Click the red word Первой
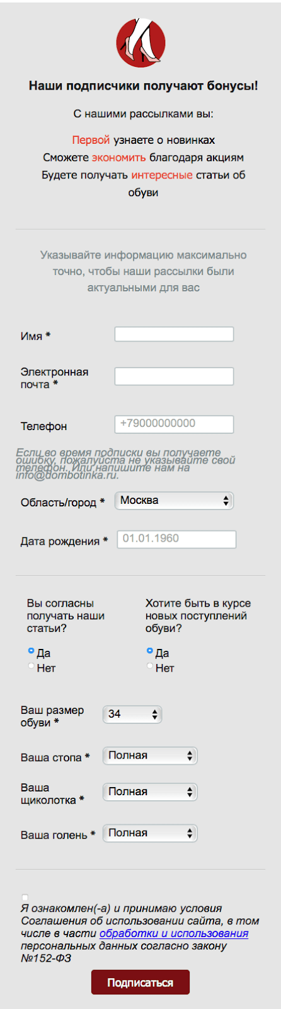 tap(91, 140)
